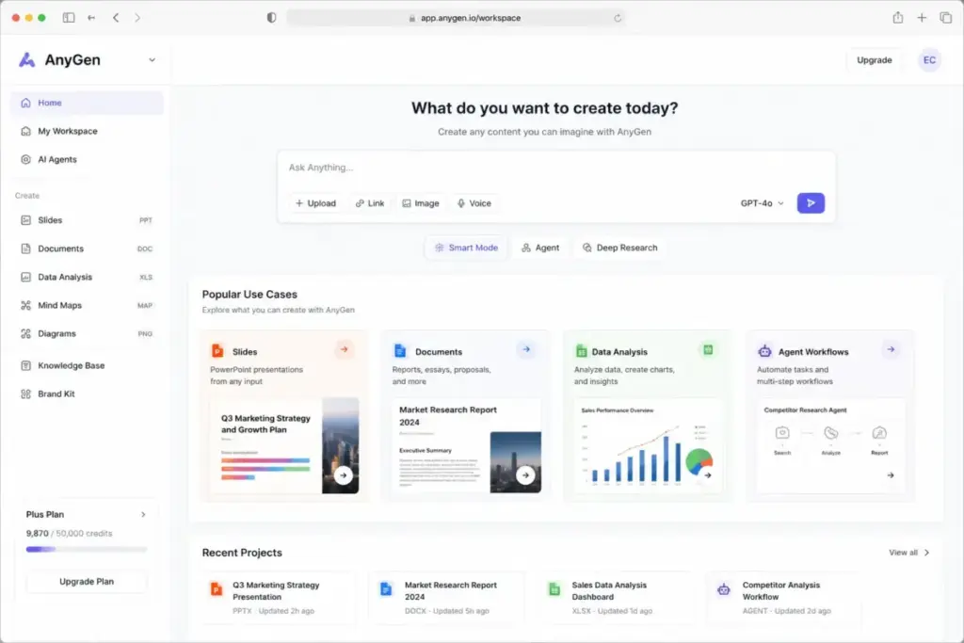Enable Smart Mode
The image size is (964, 643).
[466, 248]
